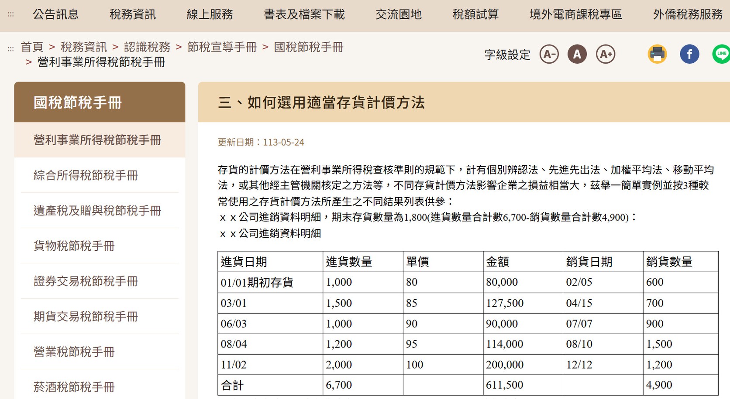730x399 pixels.
Task: Open 線上服務 menu
Action: 210,14
